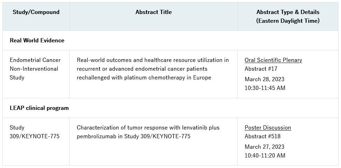This screenshot has width=341, height=168.
Task: Click the 10:30-11:45 AM time slot
Action: (x=265, y=88)
